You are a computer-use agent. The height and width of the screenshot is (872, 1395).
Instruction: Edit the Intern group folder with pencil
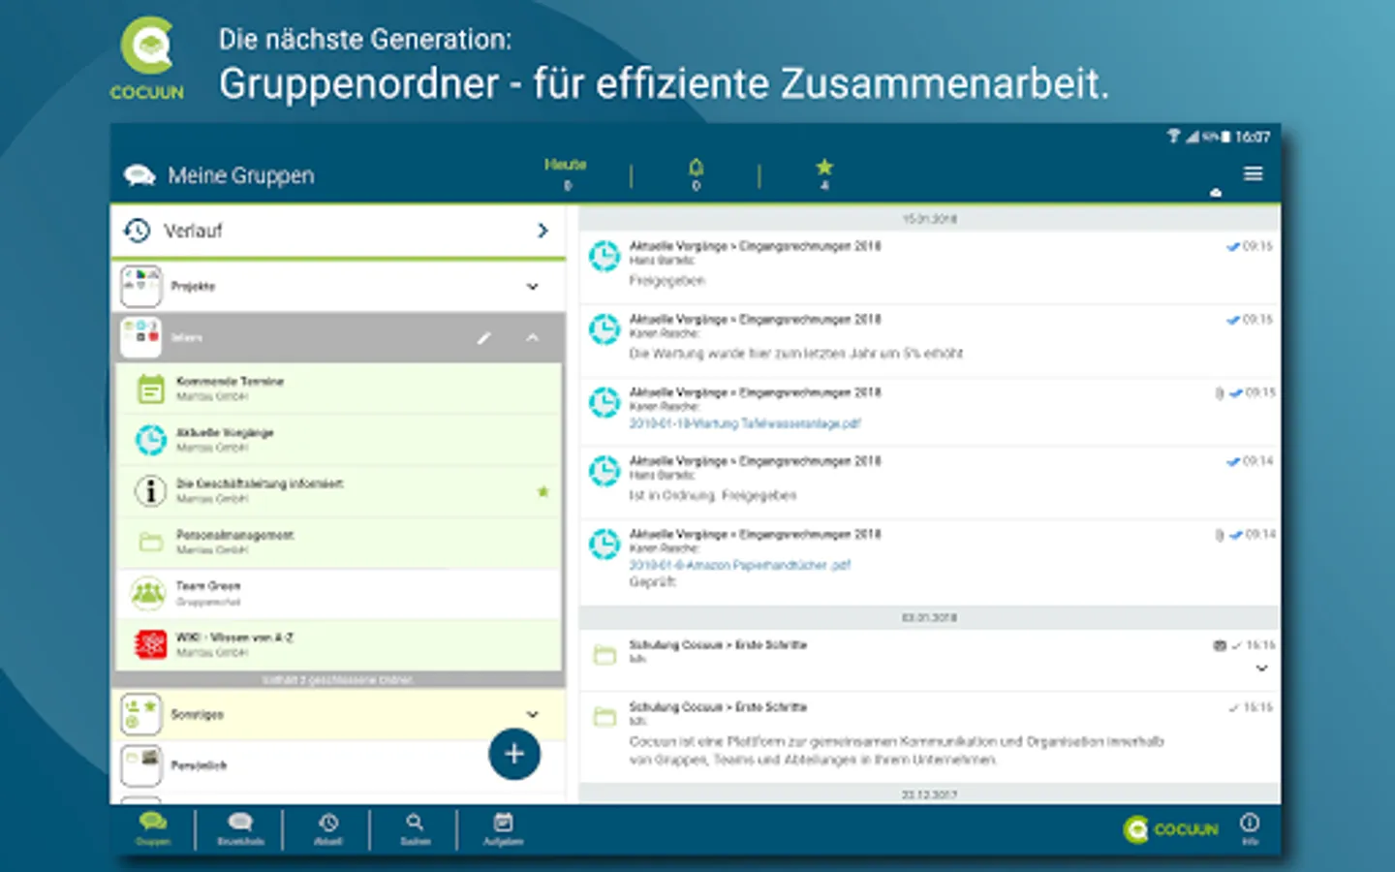click(x=484, y=338)
